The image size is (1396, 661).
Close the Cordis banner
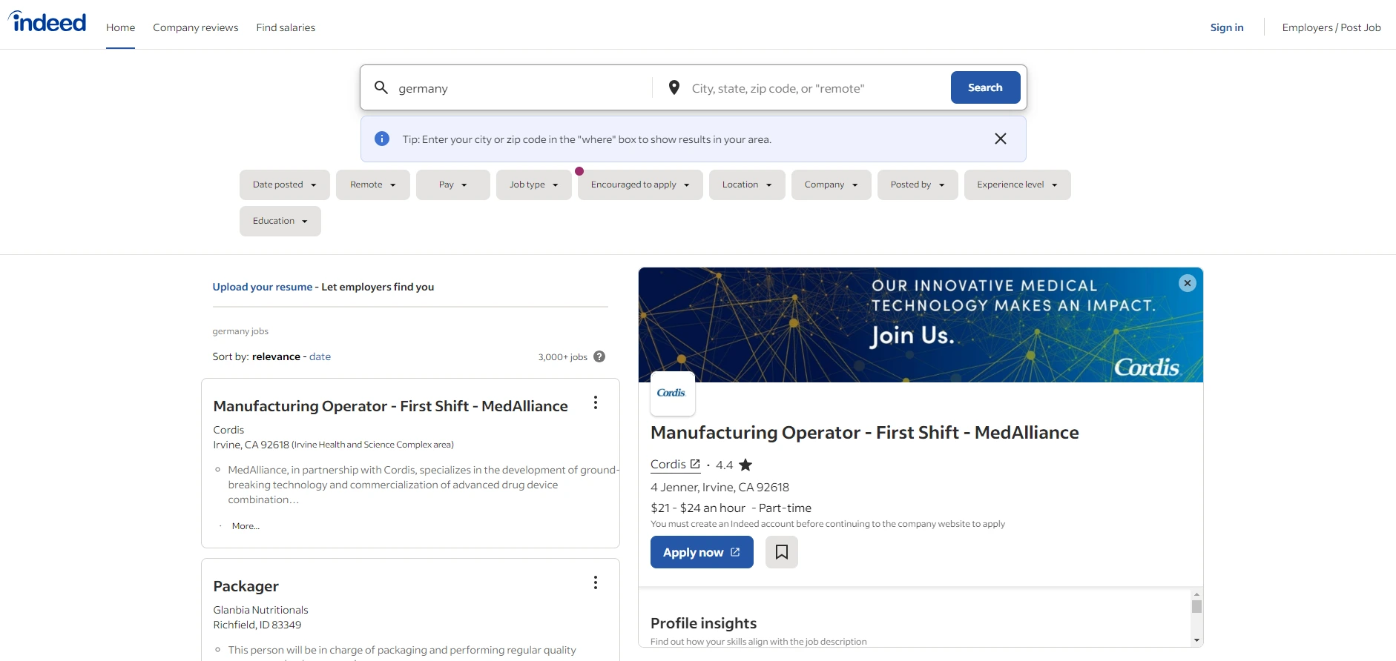coord(1188,283)
